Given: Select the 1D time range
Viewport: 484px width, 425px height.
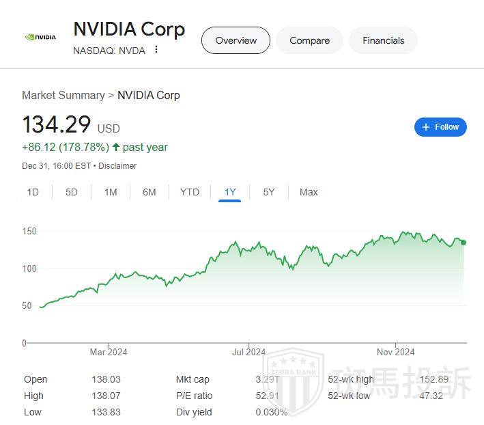Looking at the screenshot, I should (x=33, y=192).
